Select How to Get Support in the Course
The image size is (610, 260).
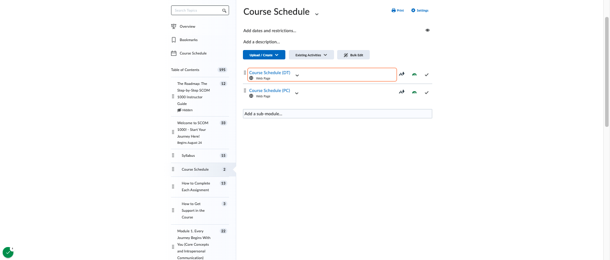point(193,210)
